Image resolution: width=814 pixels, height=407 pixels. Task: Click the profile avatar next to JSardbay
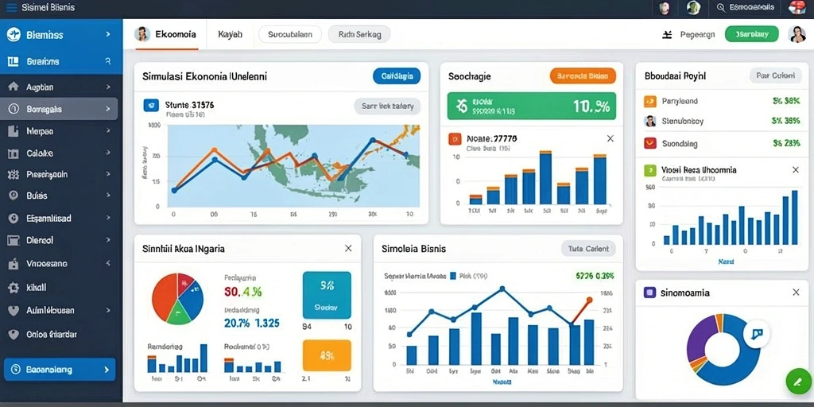[x=797, y=34]
